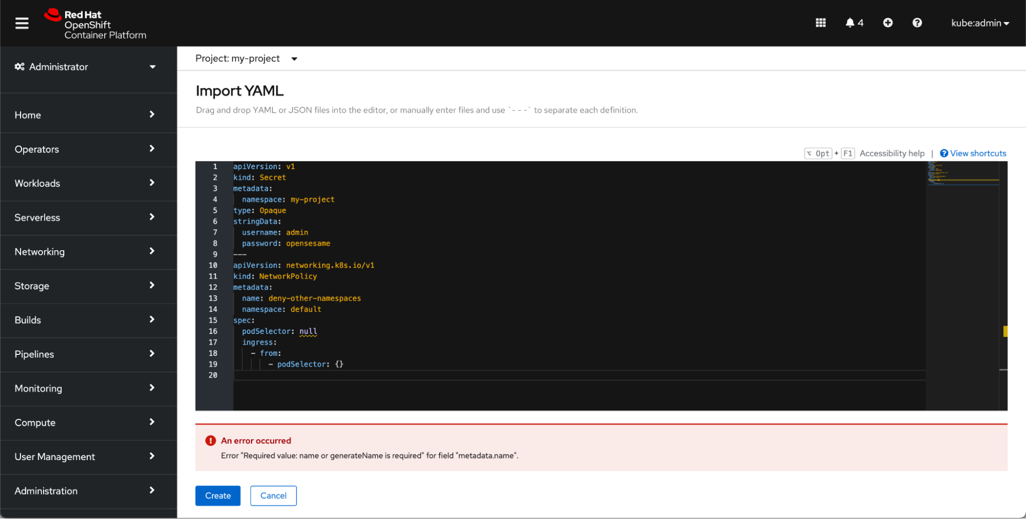Expand the Storage navigation section
Screen dimensions: 1026x519
click(x=88, y=286)
